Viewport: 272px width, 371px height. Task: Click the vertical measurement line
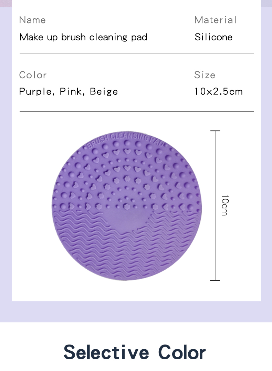pos(215,205)
